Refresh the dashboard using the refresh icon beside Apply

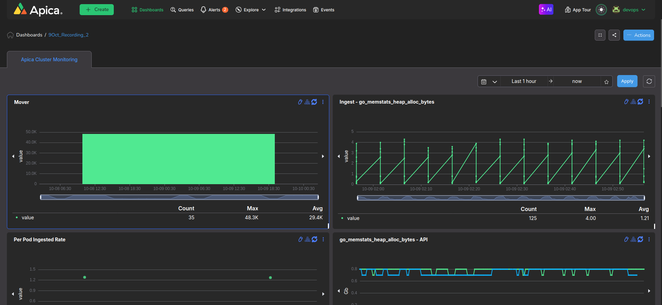pos(649,81)
